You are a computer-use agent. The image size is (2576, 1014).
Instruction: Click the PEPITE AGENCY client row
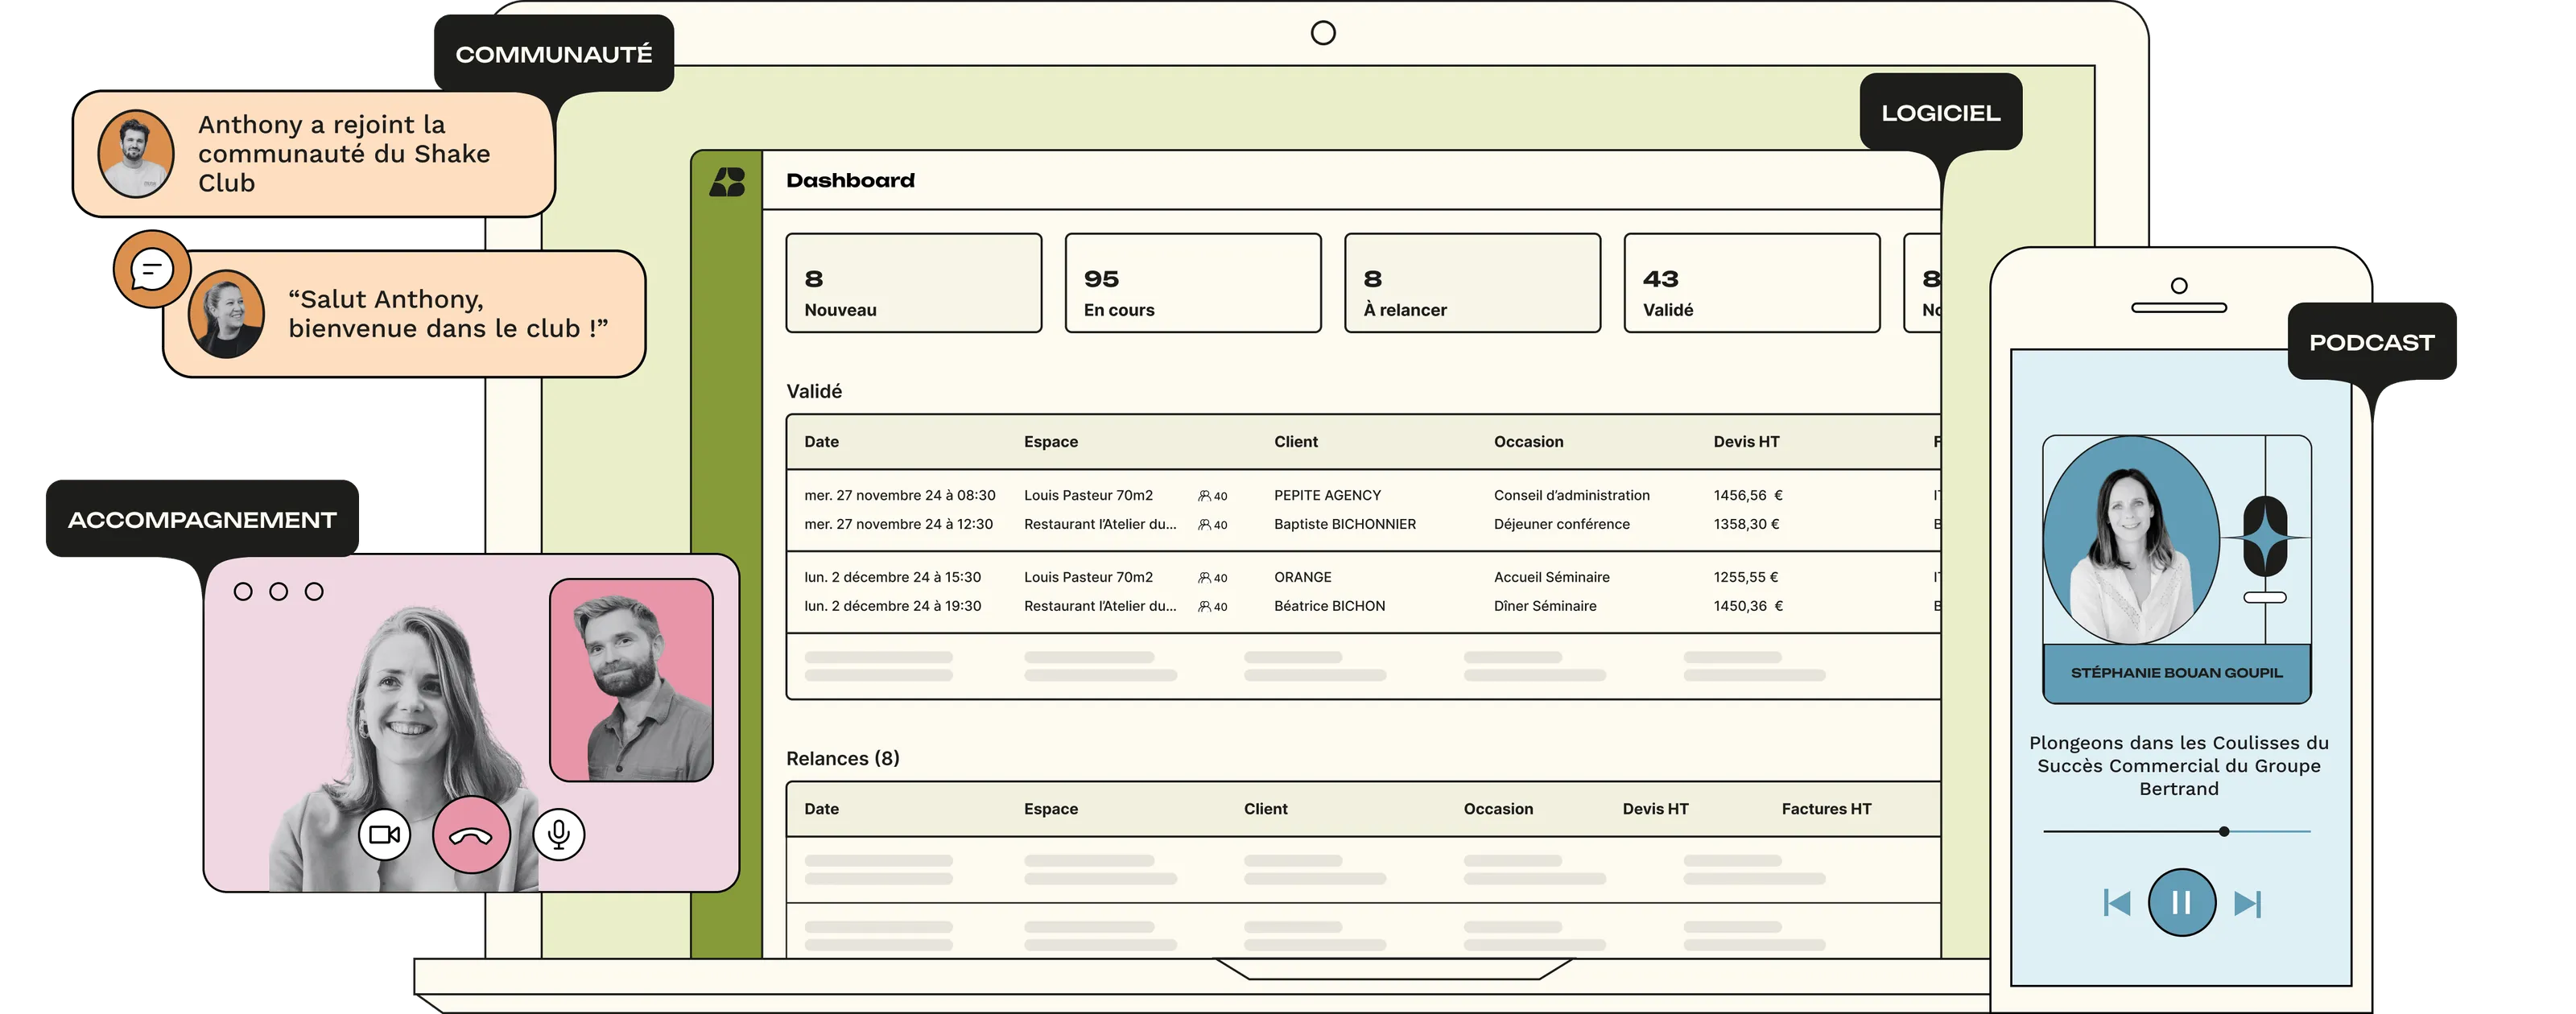click(x=1327, y=495)
